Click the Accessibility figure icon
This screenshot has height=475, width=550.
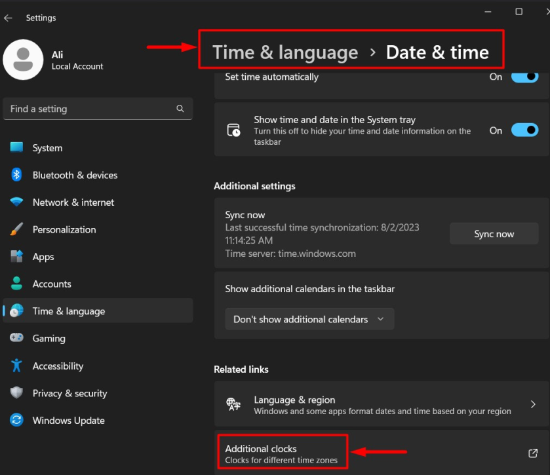coord(16,366)
